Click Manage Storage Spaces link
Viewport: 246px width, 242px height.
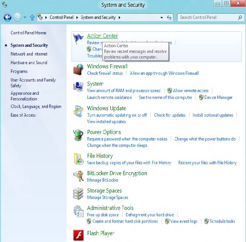coord(107,197)
